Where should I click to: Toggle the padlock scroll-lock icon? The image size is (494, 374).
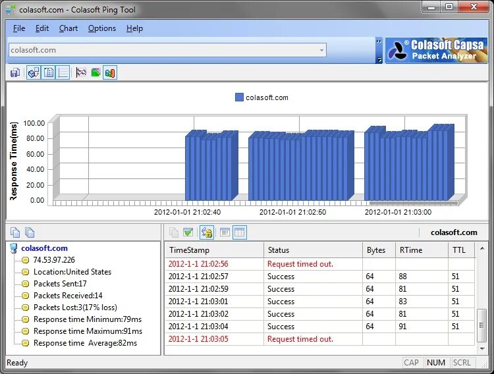tap(207, 232)
